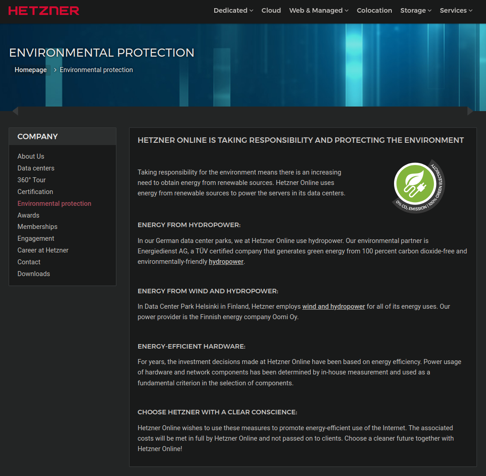Follow the hydropower text link
This screenshot has width=486, height=476.
pyautogui.click(x=226, y=262)
